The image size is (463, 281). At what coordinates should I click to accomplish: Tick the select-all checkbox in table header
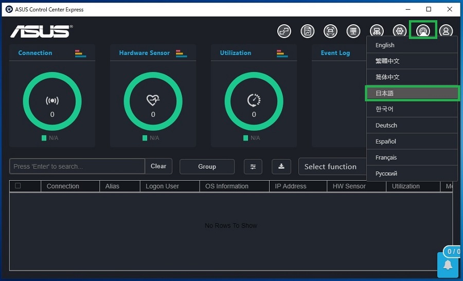(18, 186)
